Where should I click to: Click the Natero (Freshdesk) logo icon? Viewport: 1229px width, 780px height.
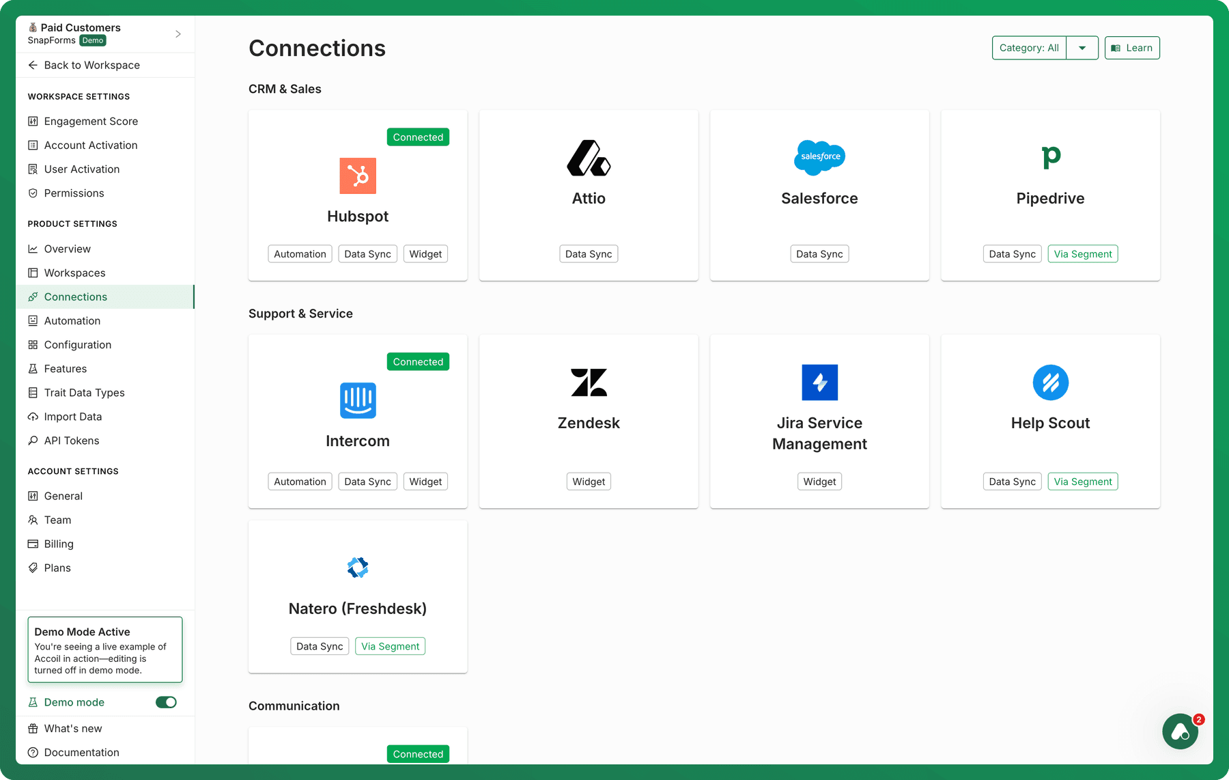(358, 568)
